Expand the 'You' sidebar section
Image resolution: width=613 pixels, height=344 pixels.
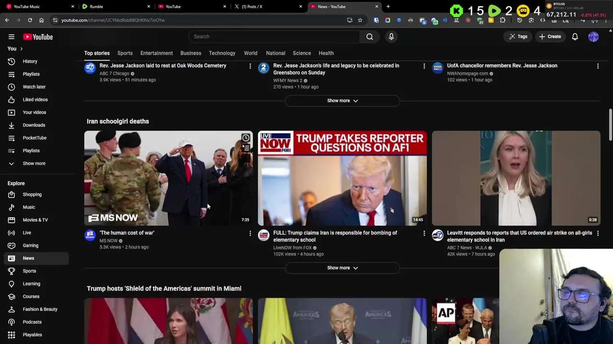[x=15, y=49]
